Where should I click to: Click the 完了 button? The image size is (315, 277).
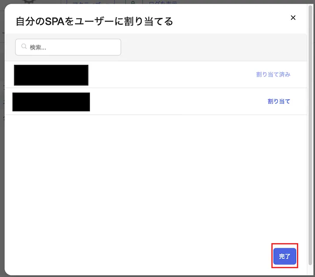285,256
